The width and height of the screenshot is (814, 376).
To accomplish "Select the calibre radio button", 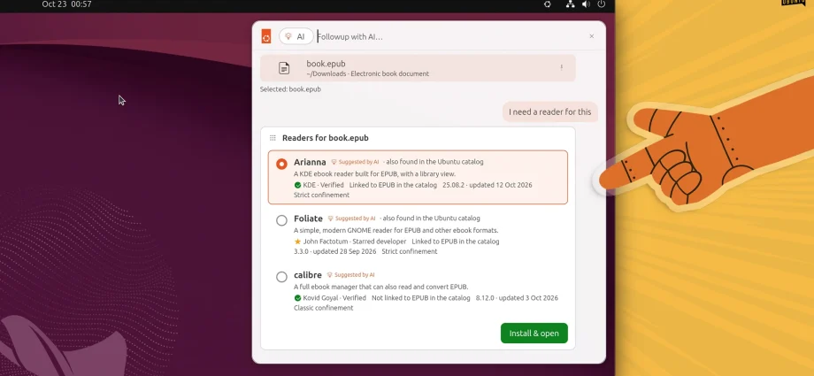I will (x=281, y=277).
